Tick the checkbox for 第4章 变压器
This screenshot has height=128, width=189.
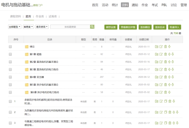[x=10, y=77]
